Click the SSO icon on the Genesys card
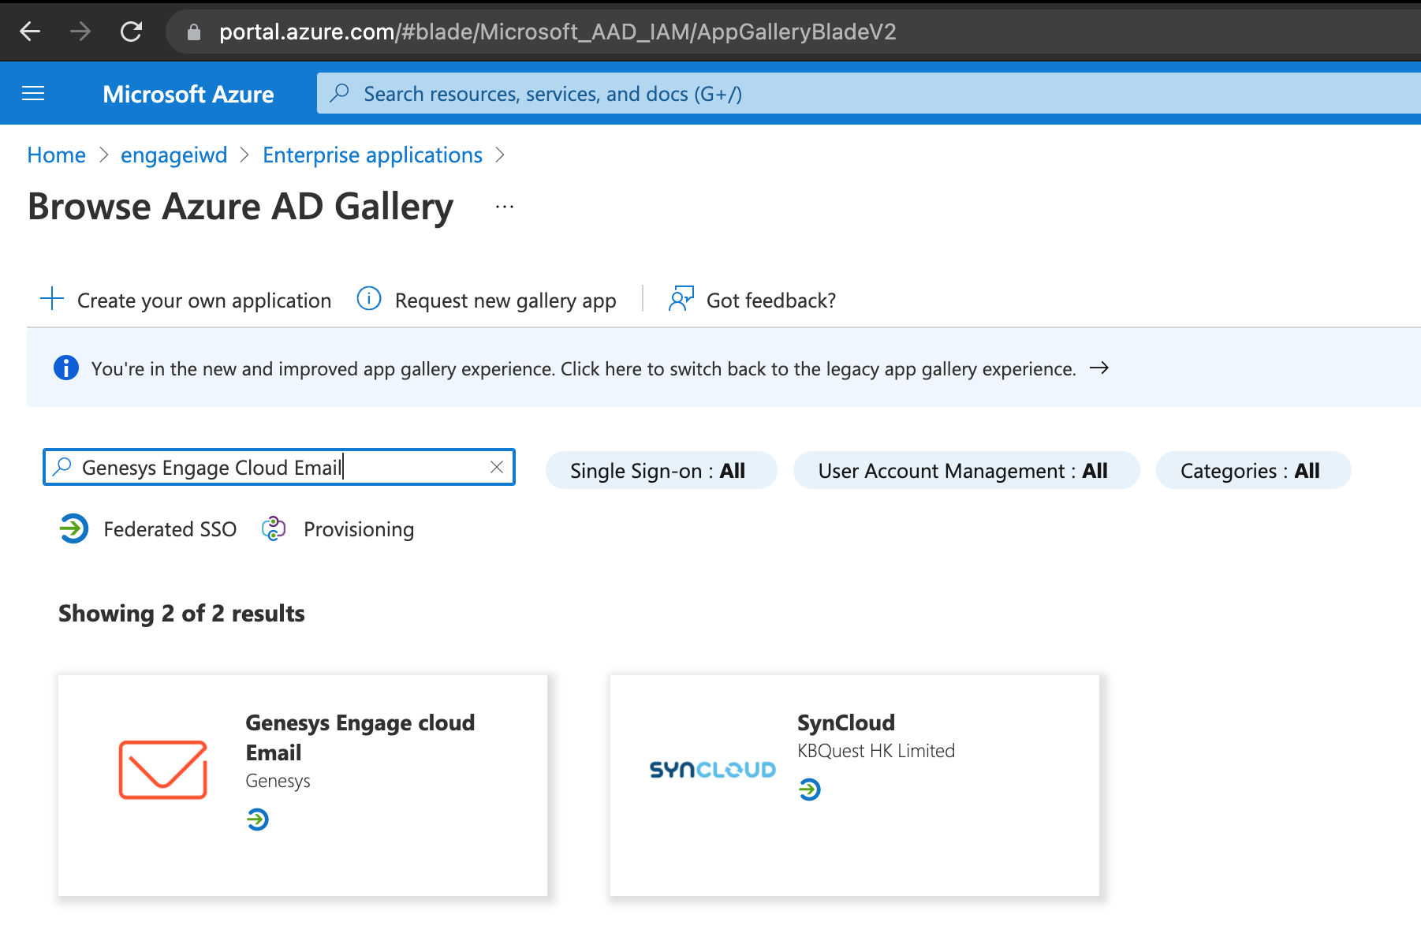This screenshot has height=937, width=1421. pyautogui.click(x=258, y=820)
